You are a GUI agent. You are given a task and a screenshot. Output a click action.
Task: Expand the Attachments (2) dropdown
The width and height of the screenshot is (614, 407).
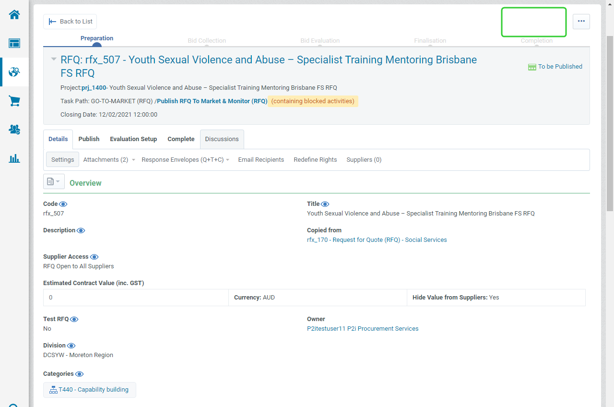click(x=109, y=160)
